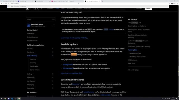The width and height of the screenshot is (179, 100).
Task: Open the Templates navigation item
Action: tap(78, 8)
